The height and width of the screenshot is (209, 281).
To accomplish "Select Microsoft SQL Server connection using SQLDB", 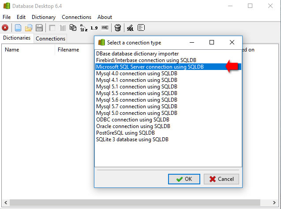I will 168,67.
